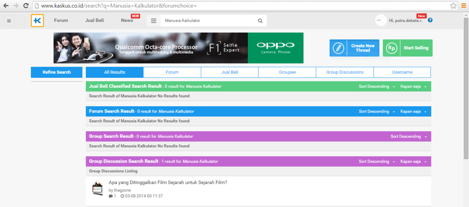Open the left sidebar hamburger menu
Image resolution: width=469 pixels, height=207 pixels.
point(9,21)
